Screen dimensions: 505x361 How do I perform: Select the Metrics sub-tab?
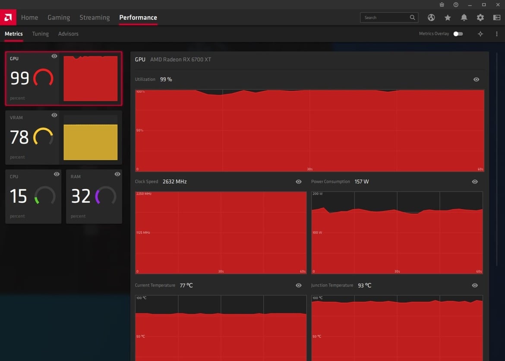[13, 34]
